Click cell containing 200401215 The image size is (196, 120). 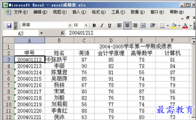[29, 79]
